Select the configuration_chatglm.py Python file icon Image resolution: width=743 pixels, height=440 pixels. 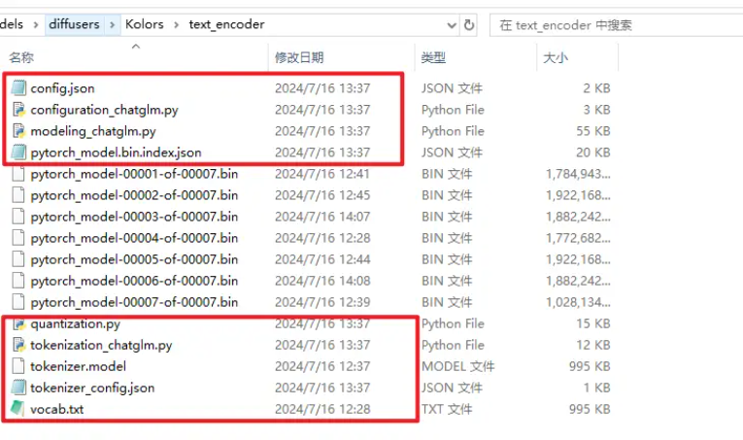click(19, 110)
